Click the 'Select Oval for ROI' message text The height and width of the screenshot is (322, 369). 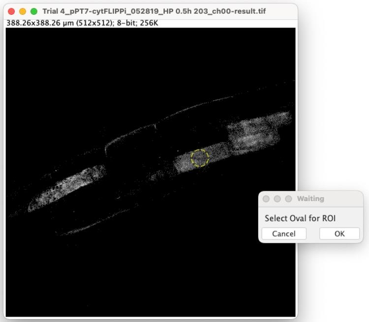[300, 218]
